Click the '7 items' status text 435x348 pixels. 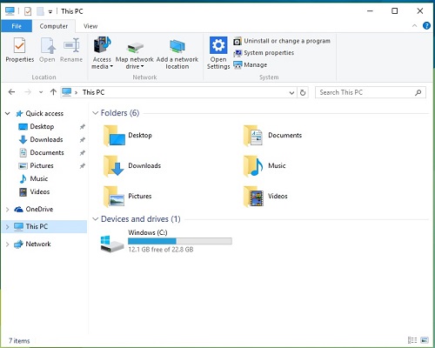coord(19,341)
